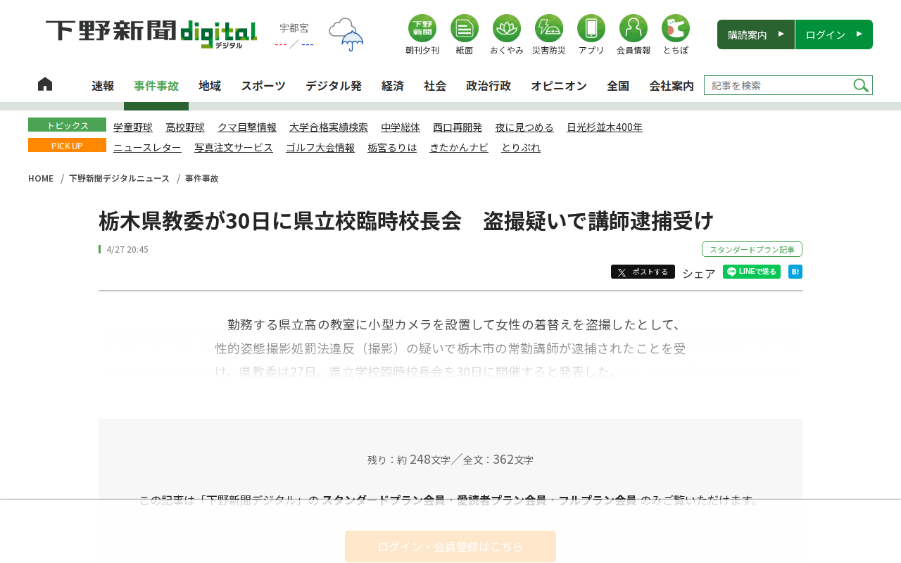Open 夜に見つめる topic link
The height and width of the screenshot is (563, 901).
coord(524,127)
